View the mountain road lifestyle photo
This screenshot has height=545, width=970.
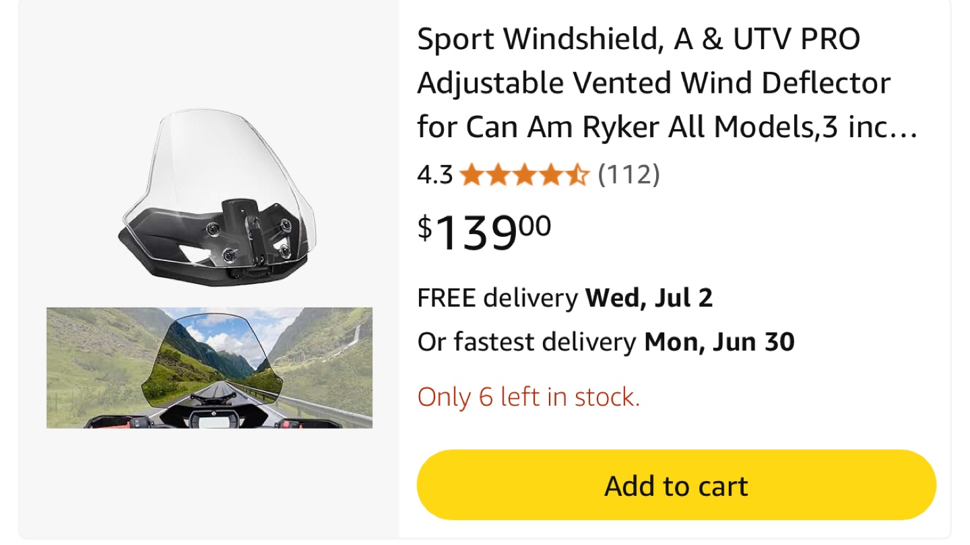coord(209,367)
